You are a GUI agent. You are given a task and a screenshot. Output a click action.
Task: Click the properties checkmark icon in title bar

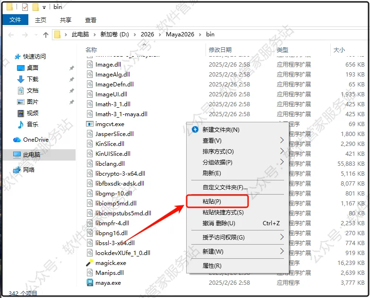coord(25,7)
